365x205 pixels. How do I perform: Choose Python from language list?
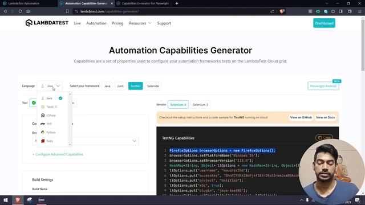[51, 132]
